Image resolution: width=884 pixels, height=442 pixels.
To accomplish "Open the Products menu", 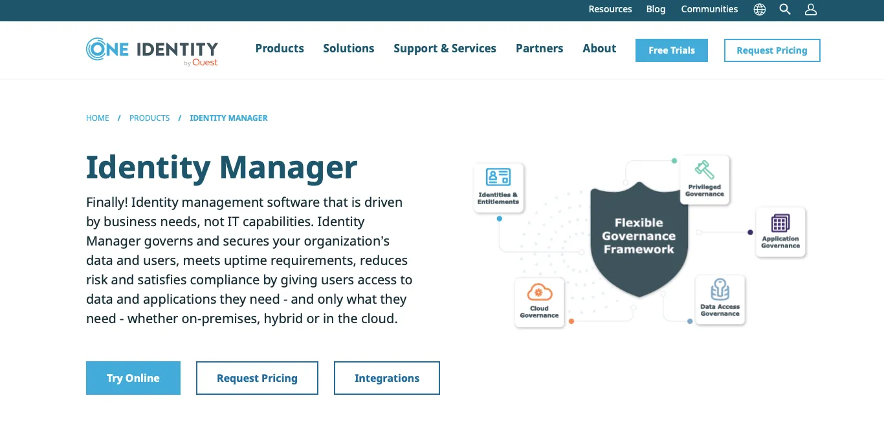I will [x=280, y=48].
